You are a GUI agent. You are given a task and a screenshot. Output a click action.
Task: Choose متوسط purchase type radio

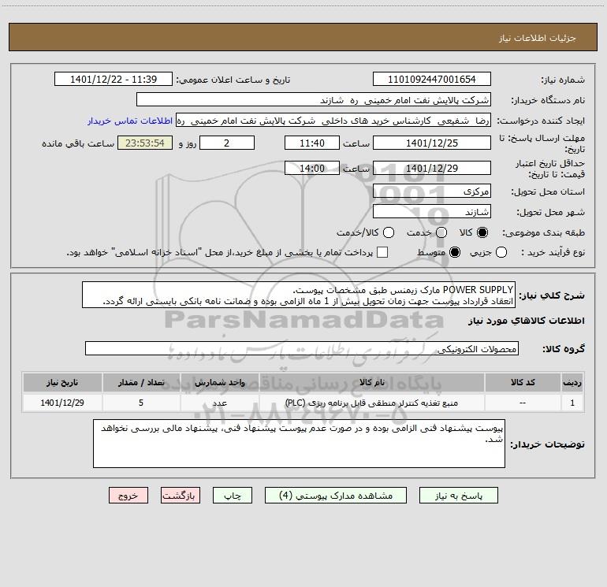pos(455,252)
